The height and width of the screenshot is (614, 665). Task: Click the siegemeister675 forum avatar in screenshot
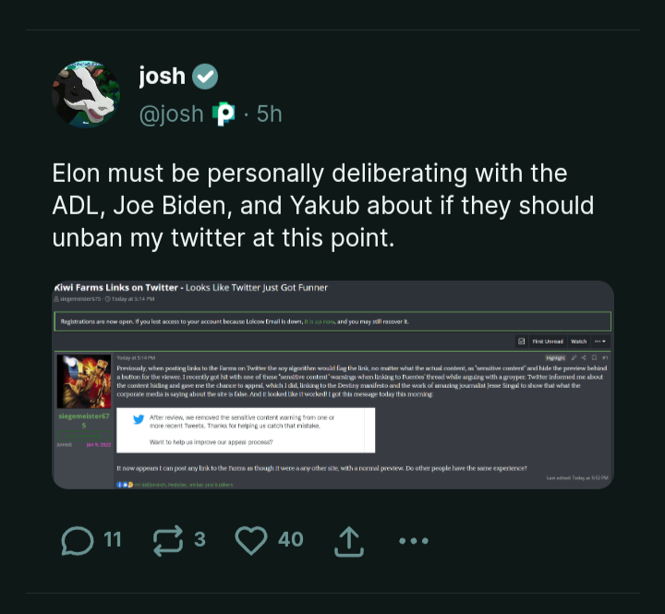pos(84,381)
